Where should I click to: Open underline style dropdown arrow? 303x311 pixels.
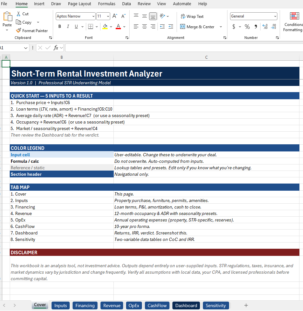click(82, 27)
